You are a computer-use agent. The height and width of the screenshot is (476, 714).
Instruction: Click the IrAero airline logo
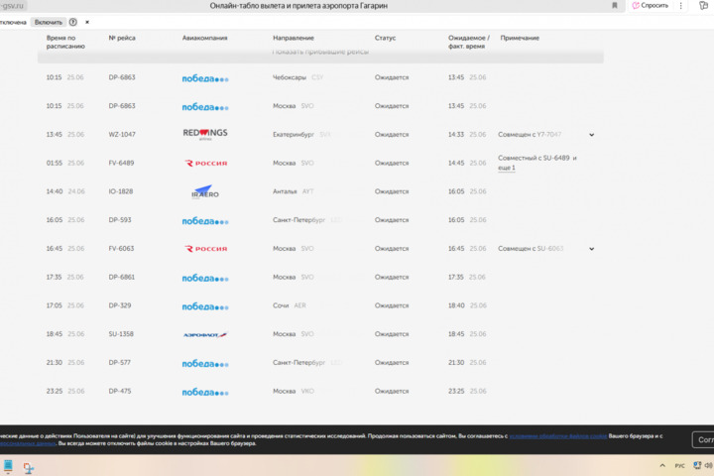point(205,191)
